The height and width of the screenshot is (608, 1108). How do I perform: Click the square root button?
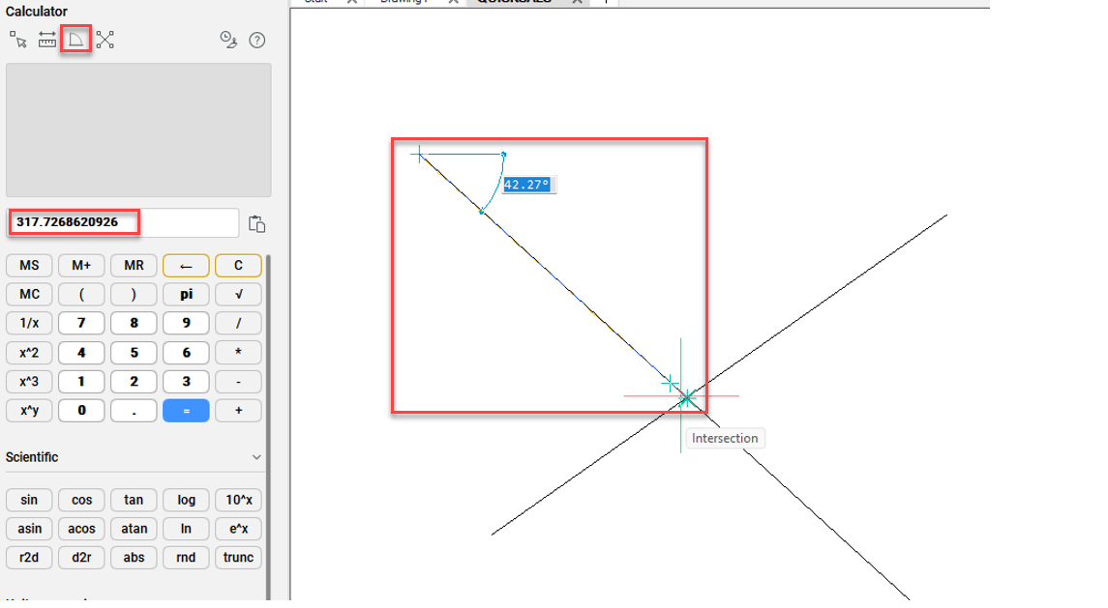(238, 295)
